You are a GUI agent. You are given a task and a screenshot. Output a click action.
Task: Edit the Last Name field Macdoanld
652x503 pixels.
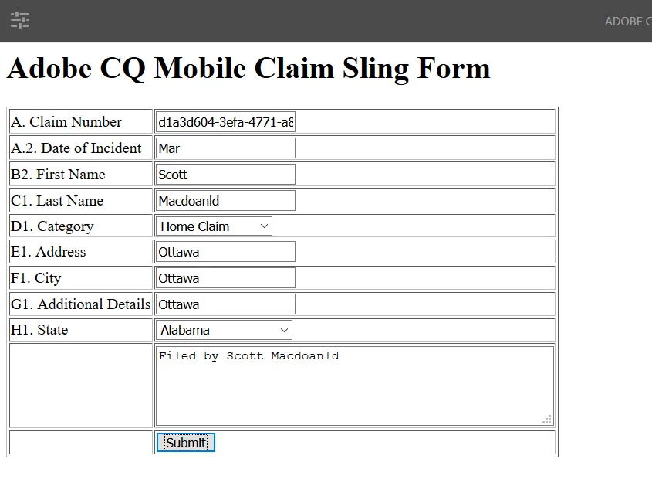pyautogui.click(x=225, y=200)
